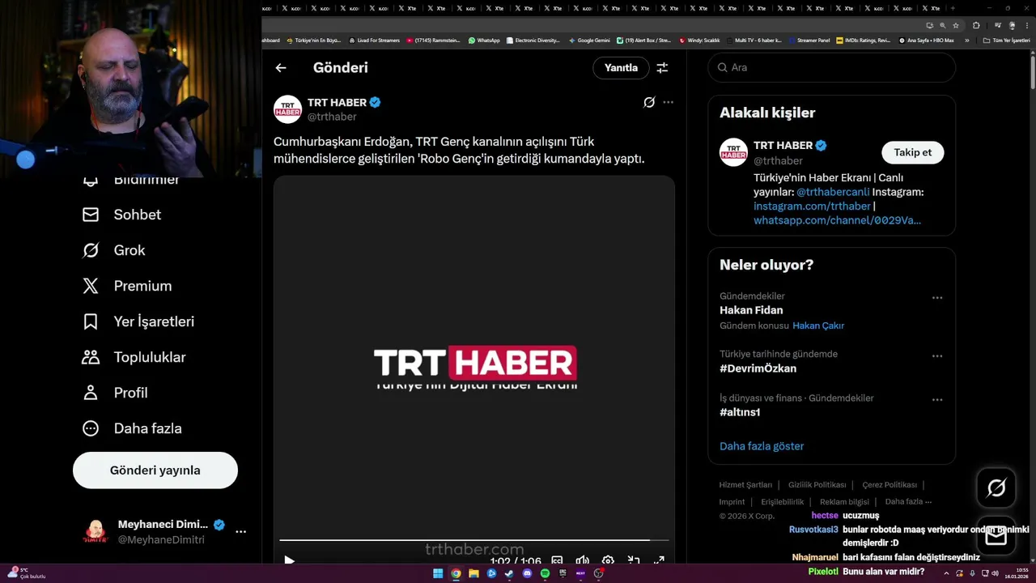Open instagram.com/trthaber link
Screen dimensions: 1036x583
coord(812,206)
